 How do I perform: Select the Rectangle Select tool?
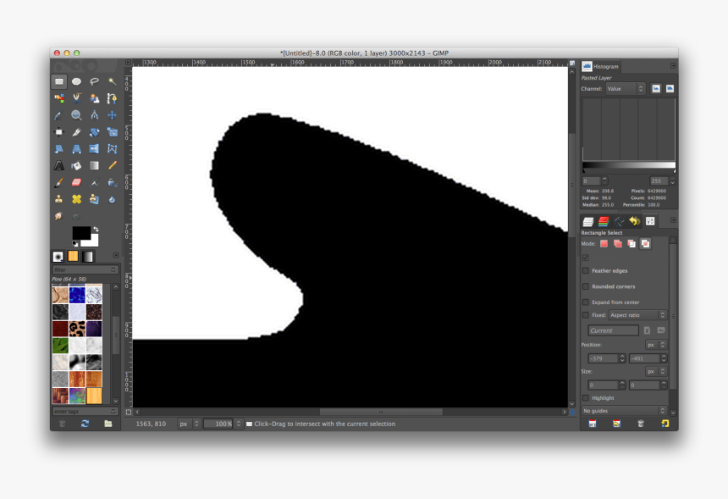[59, 80]
